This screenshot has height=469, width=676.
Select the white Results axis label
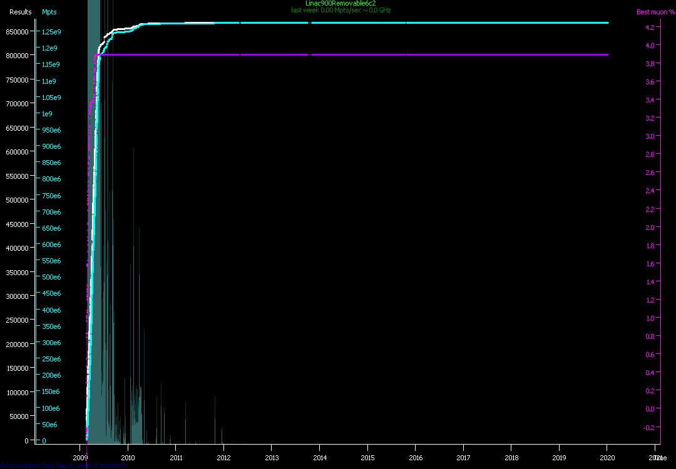tap(21, 12)
